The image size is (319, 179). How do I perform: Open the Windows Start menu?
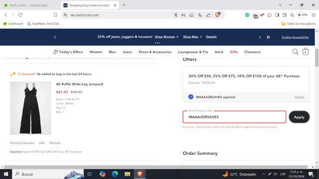pyautogui.click(x=6, y=174)
